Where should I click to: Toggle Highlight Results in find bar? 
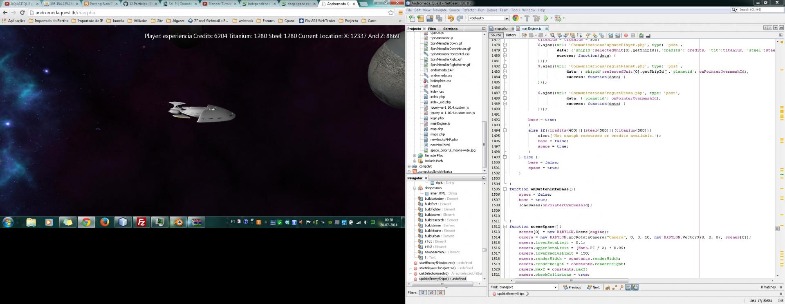[628, 287]
